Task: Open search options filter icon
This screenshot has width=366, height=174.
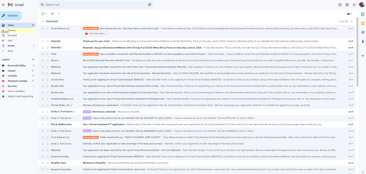Action: [x=149, y=5]
